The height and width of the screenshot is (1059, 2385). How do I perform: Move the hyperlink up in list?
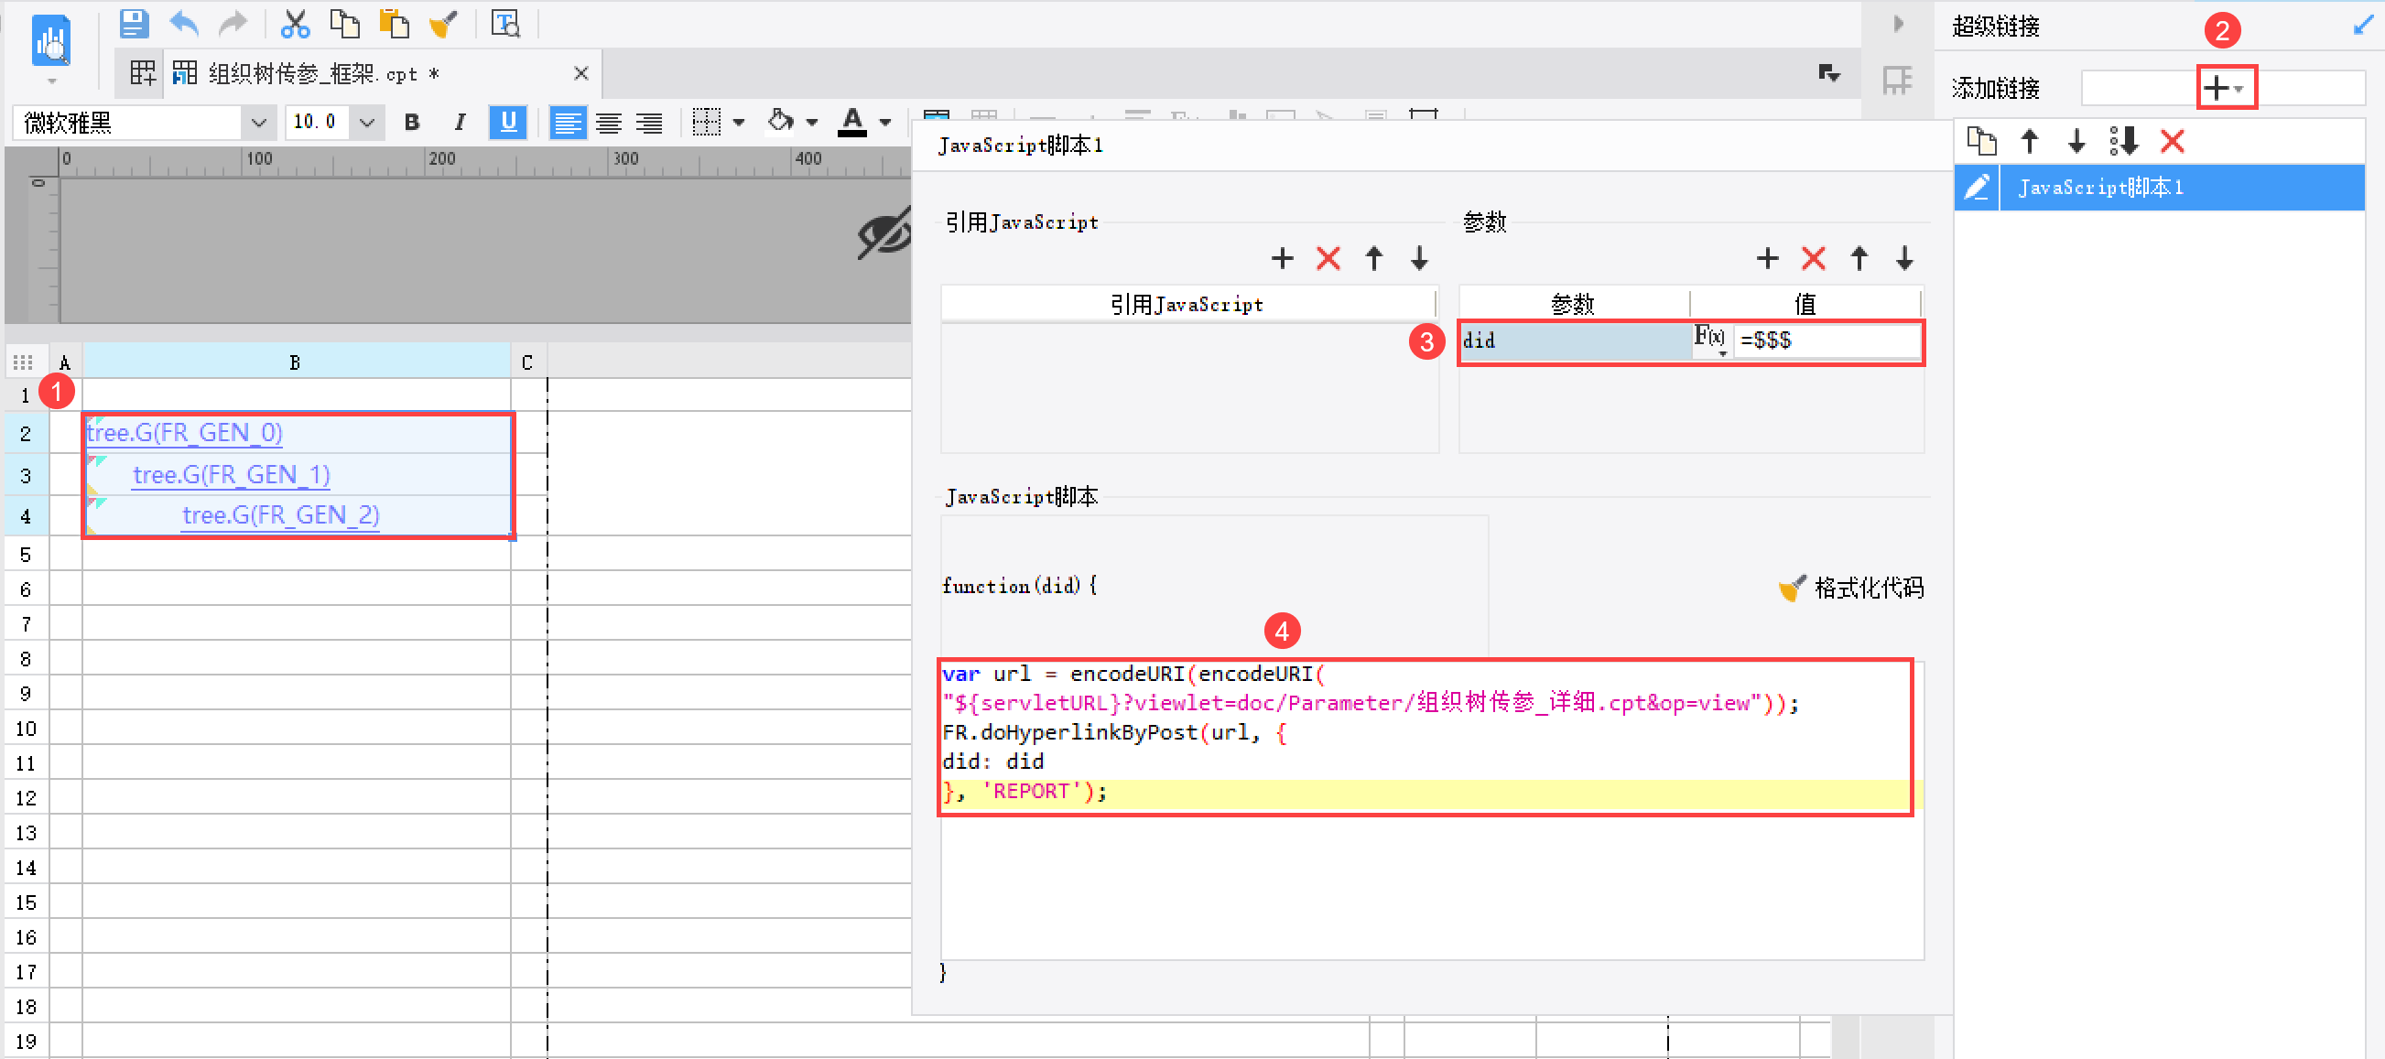[x=2030, y=142]
